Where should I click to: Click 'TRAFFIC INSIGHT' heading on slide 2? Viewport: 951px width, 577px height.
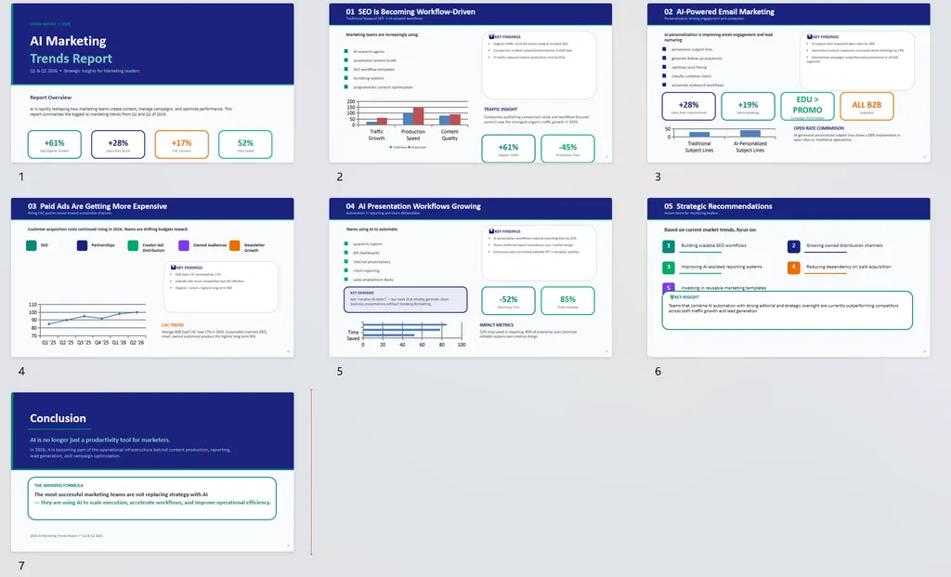(501, 110)
